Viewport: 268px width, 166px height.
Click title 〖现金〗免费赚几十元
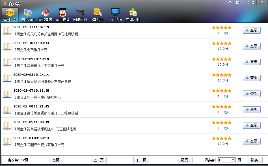(x=31, y=50)
